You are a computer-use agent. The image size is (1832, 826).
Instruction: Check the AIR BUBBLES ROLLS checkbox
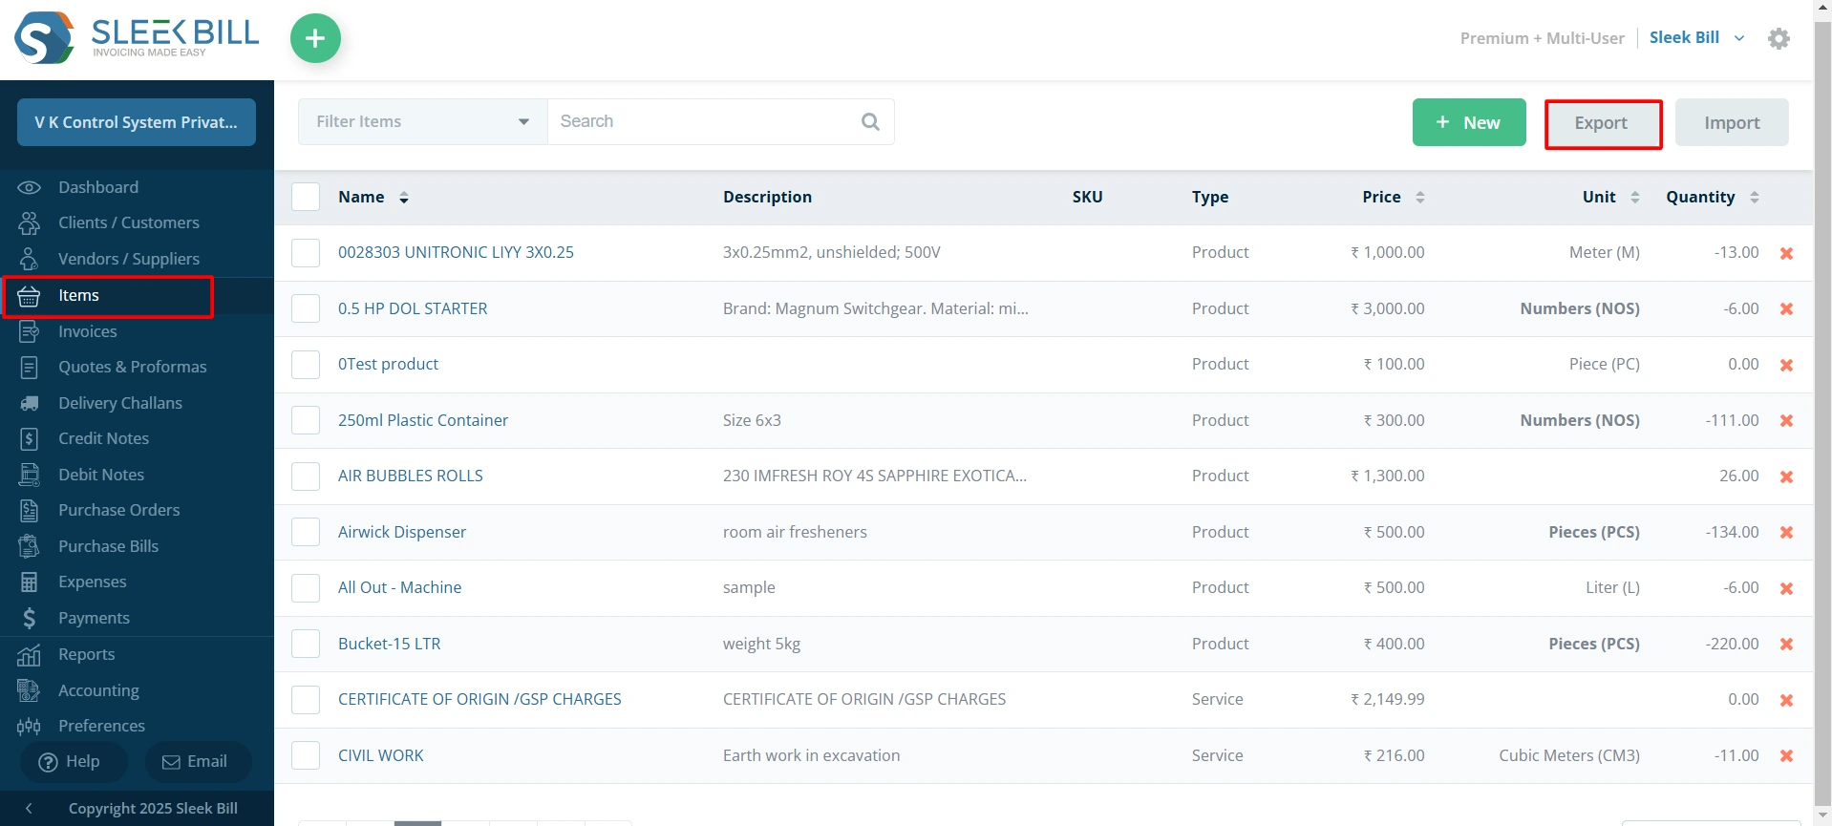tap(306, 477)
